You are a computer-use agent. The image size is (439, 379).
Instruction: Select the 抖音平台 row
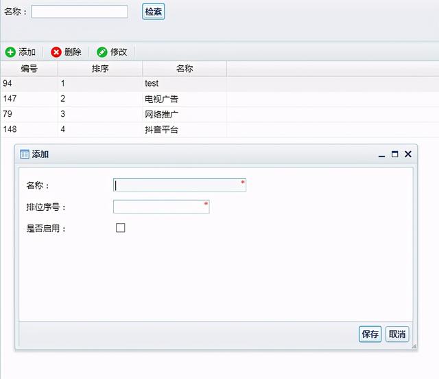pos(219,130)
